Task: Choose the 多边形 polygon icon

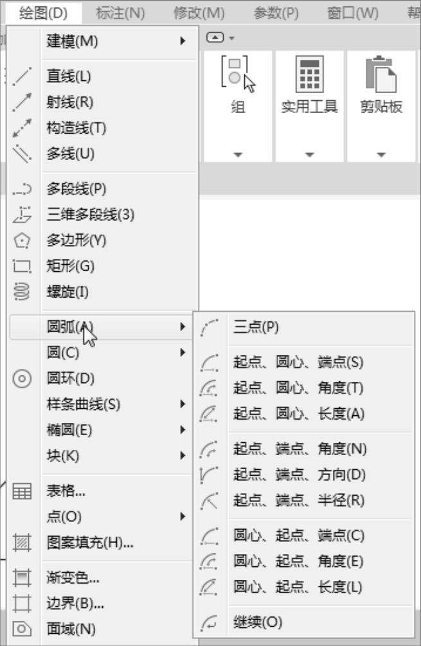Action: pos(22,240)
